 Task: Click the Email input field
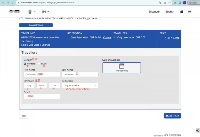pos(42,97)
